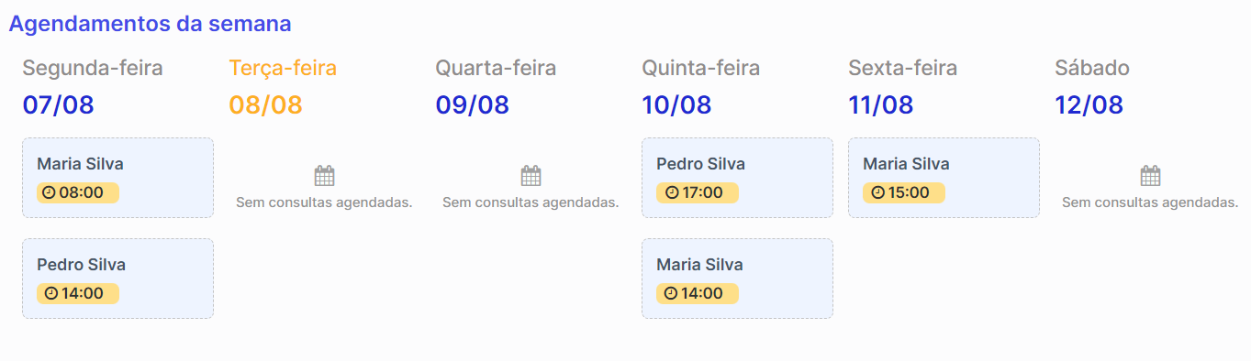Click the calendar icon under Quarta-feira
This screenshot has width=1251, height=361.
coord(531,176)
